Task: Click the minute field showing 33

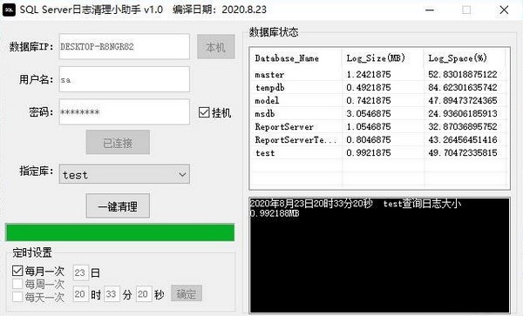Action: point(112,294)
